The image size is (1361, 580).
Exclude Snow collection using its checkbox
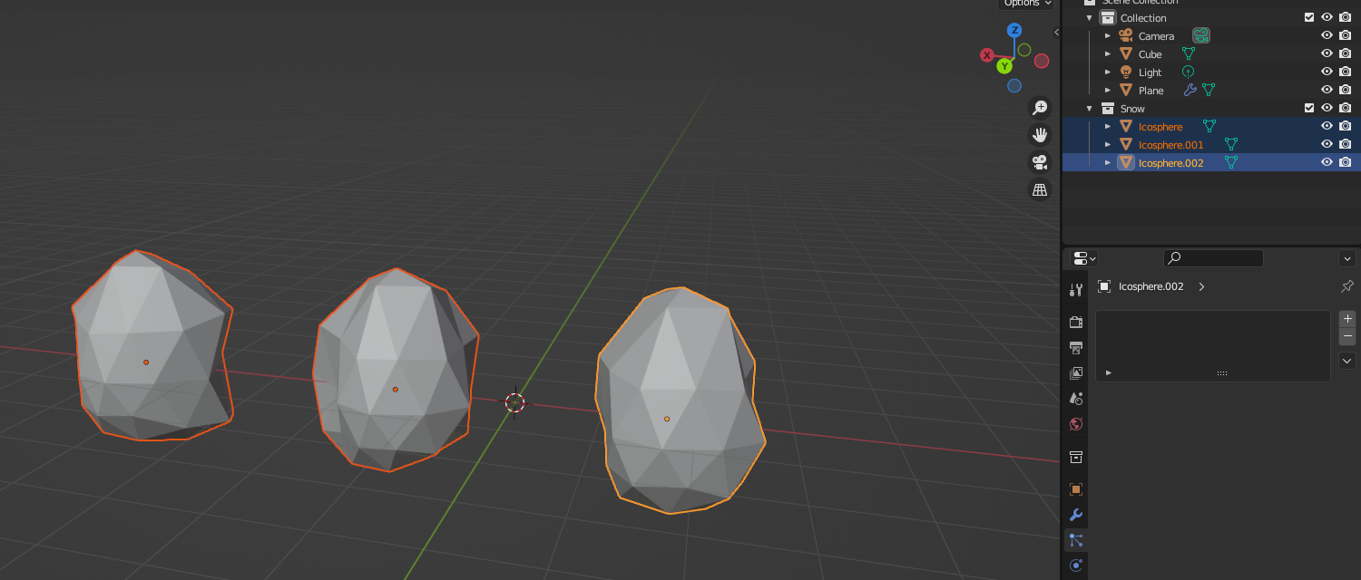(1308, 108)
